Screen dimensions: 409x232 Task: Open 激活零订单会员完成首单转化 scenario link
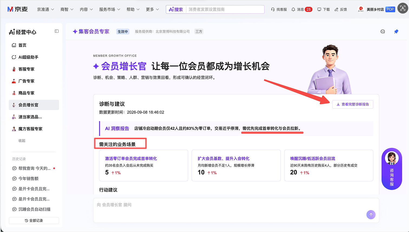131,159
